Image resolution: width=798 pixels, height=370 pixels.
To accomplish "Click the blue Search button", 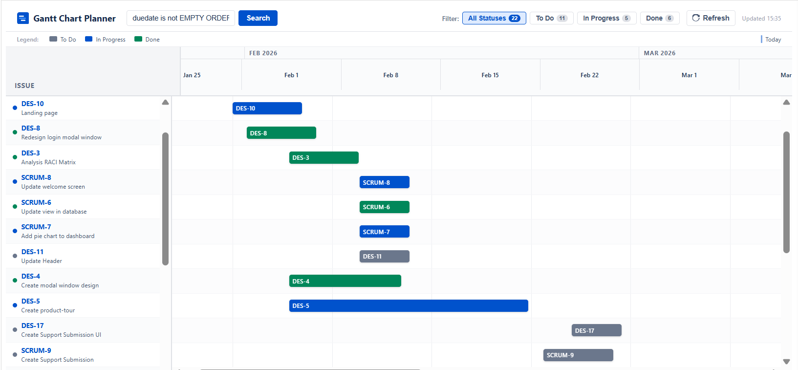I will (x=258, y=18).
